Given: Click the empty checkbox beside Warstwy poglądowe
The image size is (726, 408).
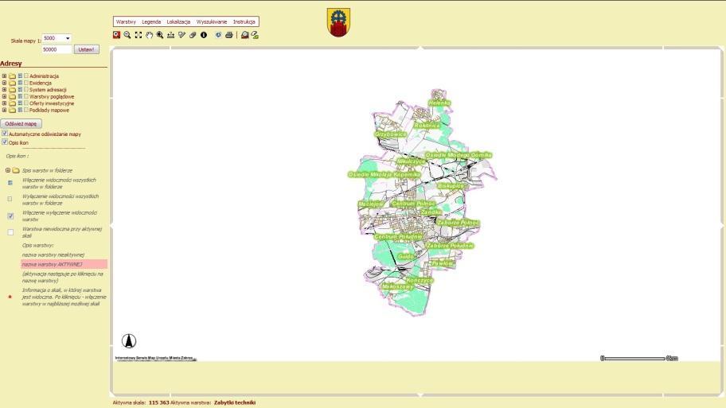Looking at the screenshot, I should [x=26, y=97].
